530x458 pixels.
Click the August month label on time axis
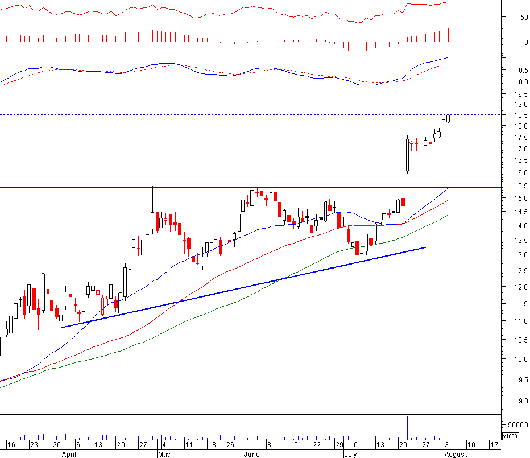pyautogui.click(x=456, y=454)
